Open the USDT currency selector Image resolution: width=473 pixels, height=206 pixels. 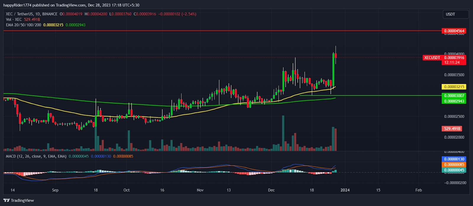455,14
